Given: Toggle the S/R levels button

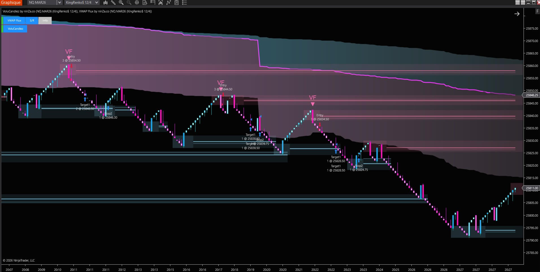Looking at the screenshot, I should point(32,21).
